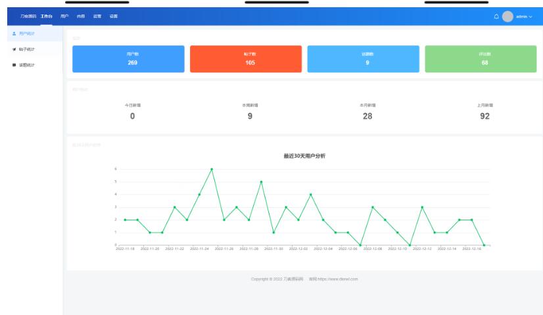This screenshot has height=315, width=543.
Task: Select 话题统计 in the sidebar
Action: [27, 65]
